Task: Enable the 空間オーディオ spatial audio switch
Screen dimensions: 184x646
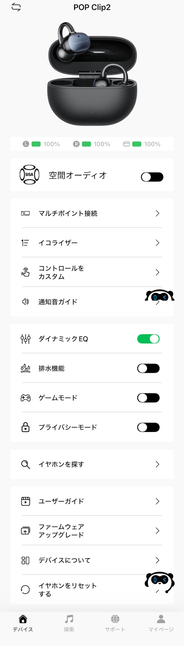Action: [x=152, y=177]
